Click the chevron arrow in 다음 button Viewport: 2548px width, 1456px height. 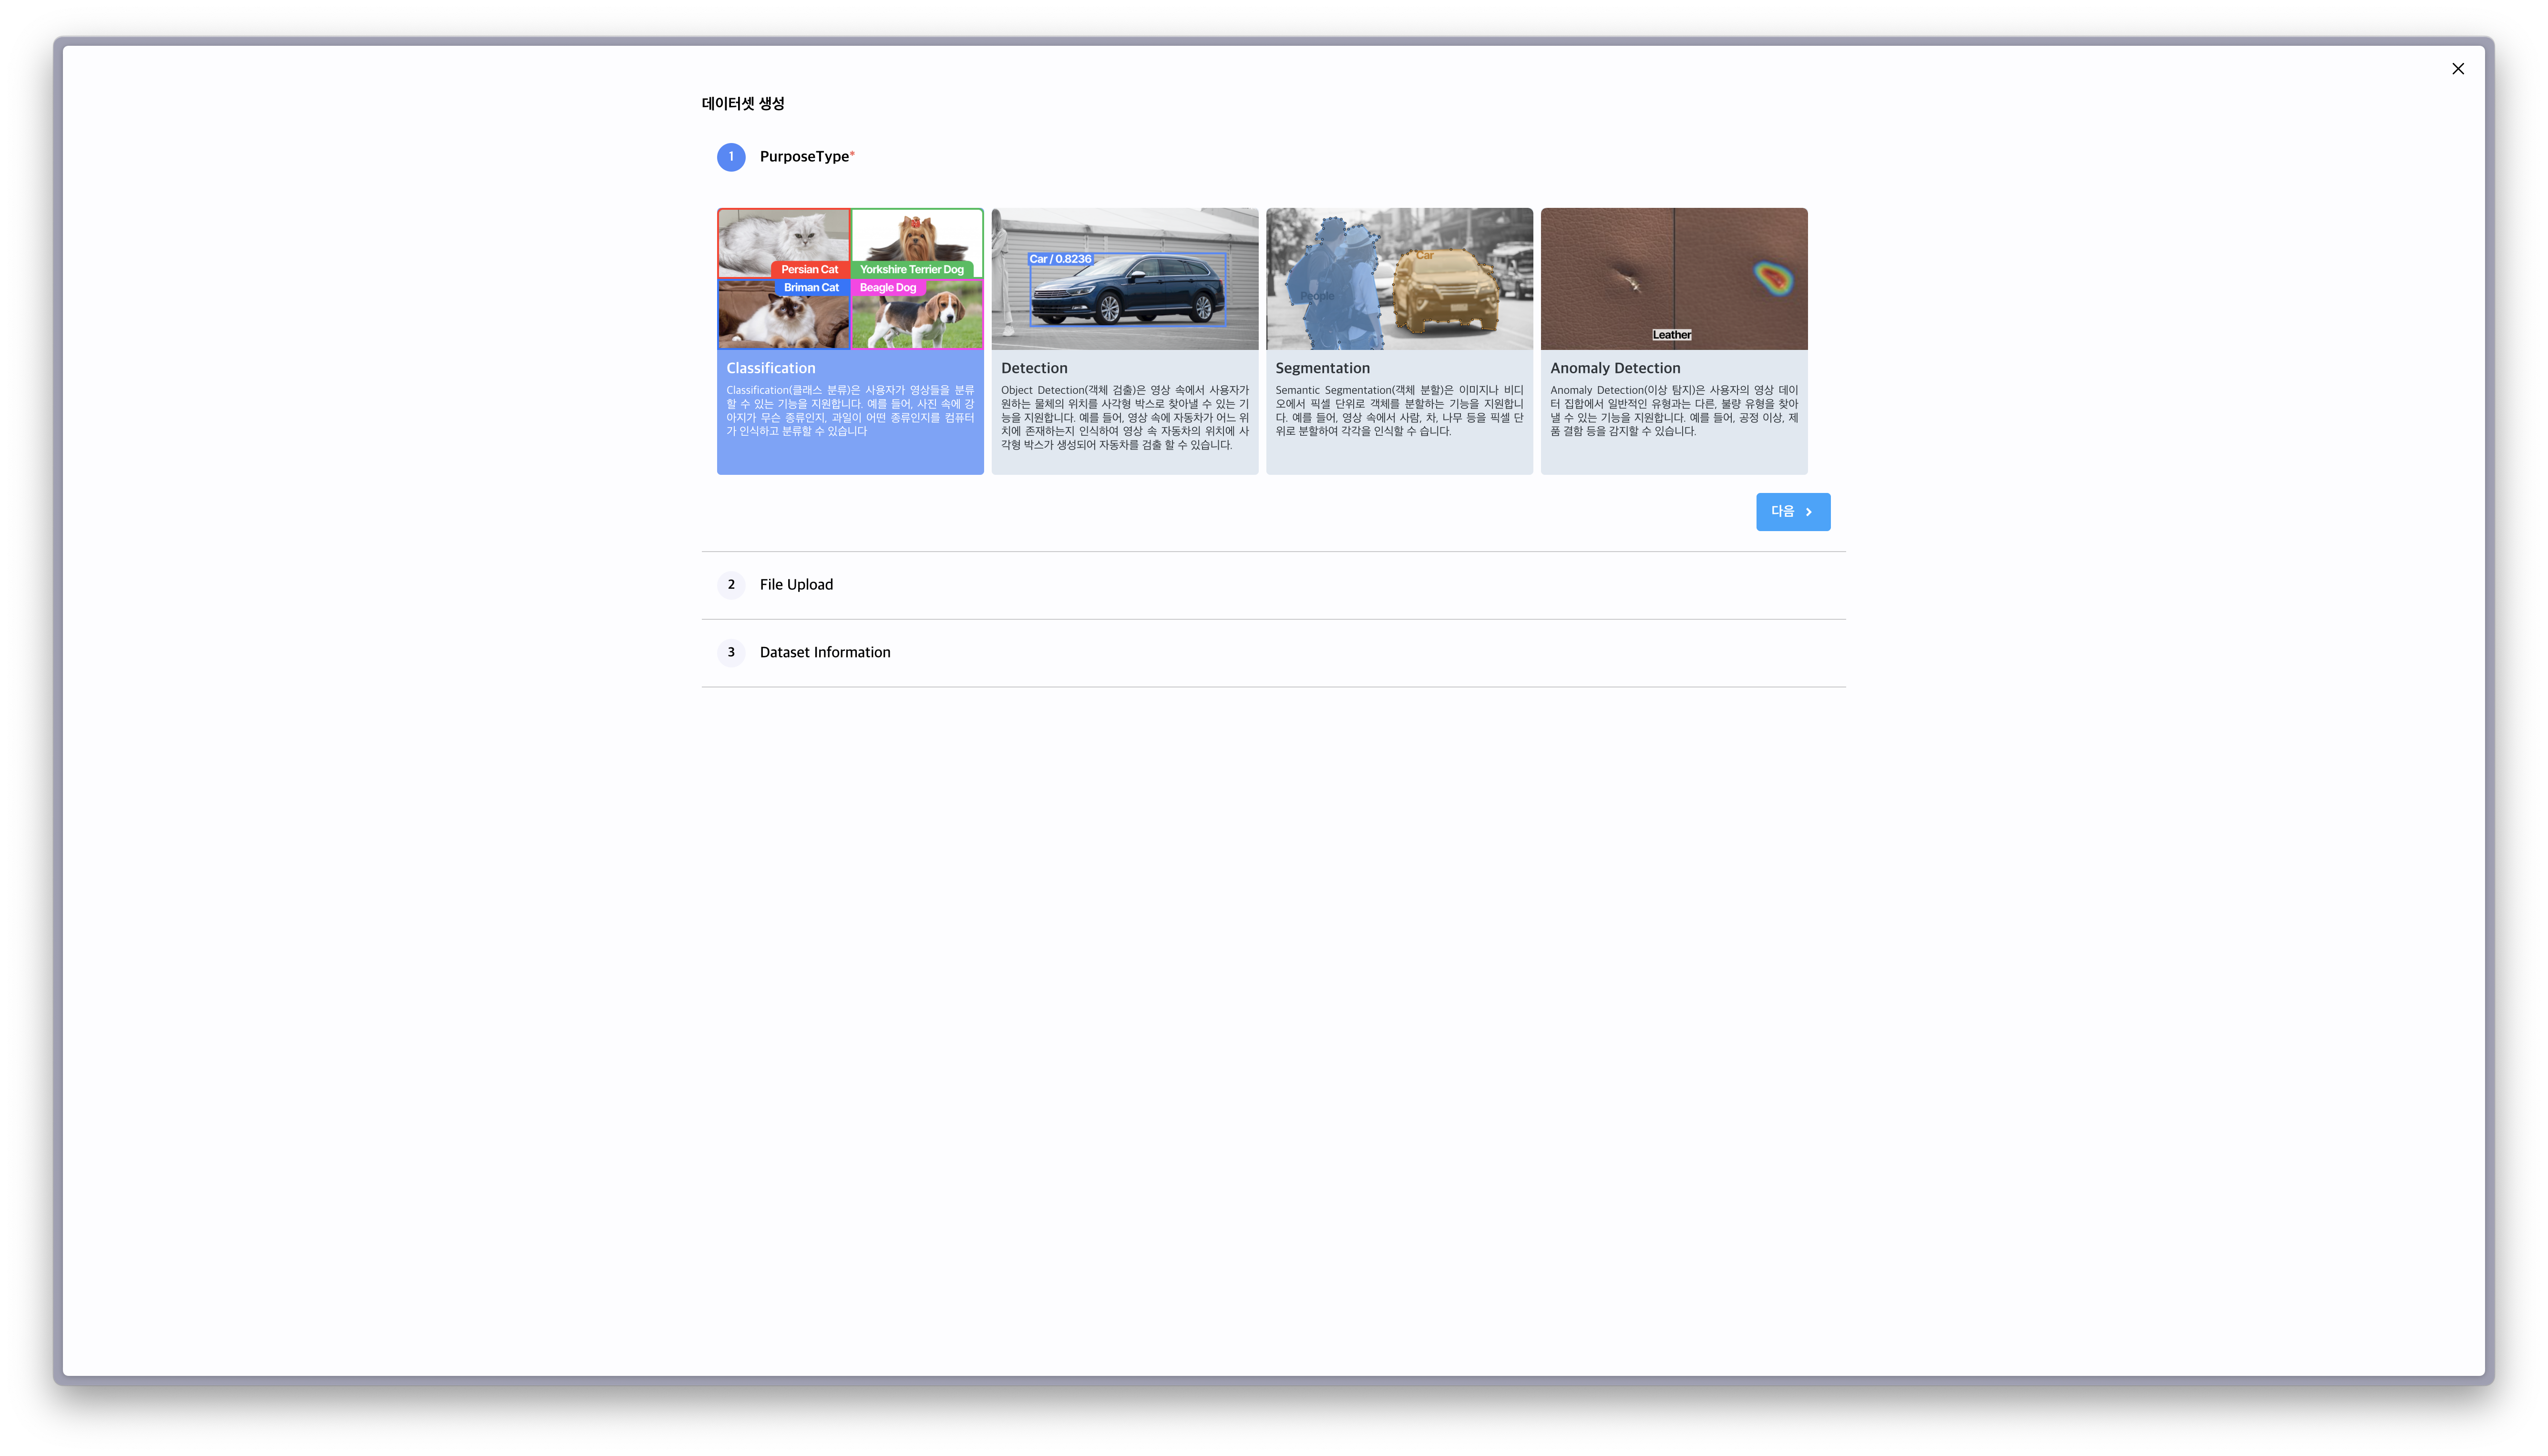[x=1809, y=512]
